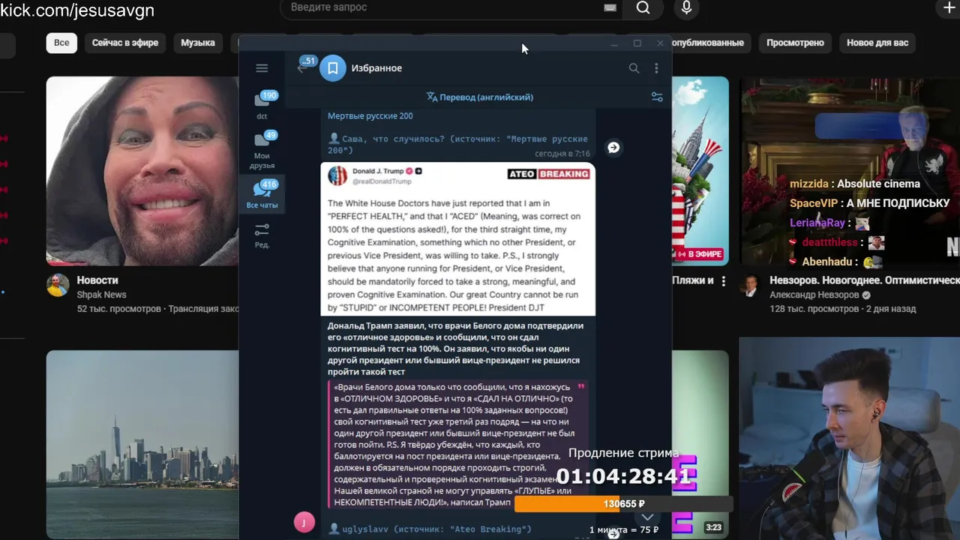Open on-screen keyboard in YouTube search
The height and width of the screenshot is (540, 960).
coord(610,7)
